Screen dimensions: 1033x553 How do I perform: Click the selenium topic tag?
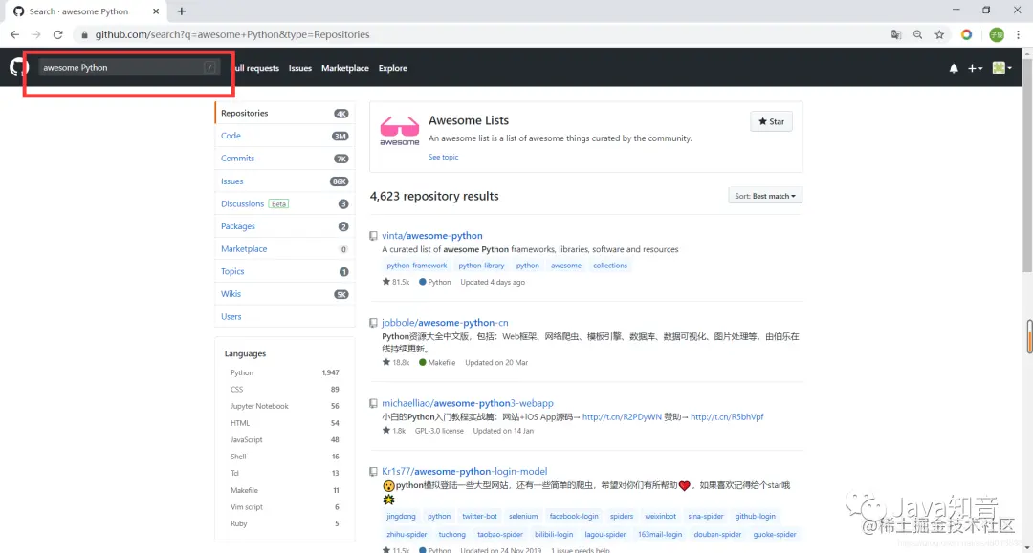coord(523,516)
